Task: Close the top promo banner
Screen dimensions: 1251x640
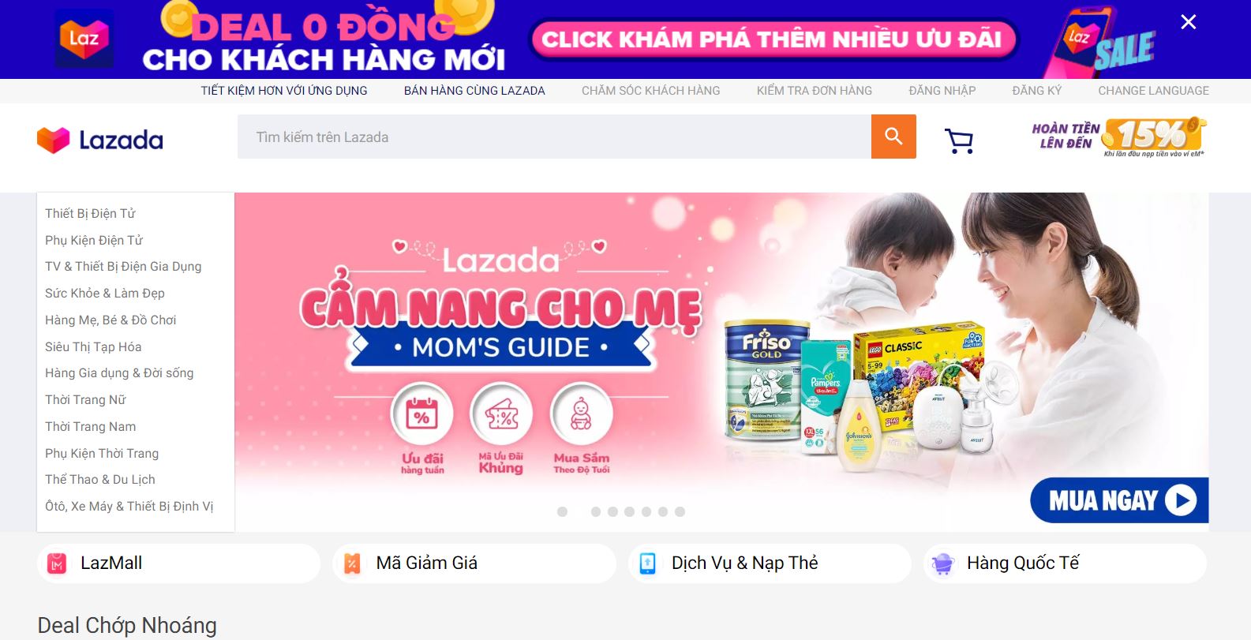Action: tap(1188, 22)
